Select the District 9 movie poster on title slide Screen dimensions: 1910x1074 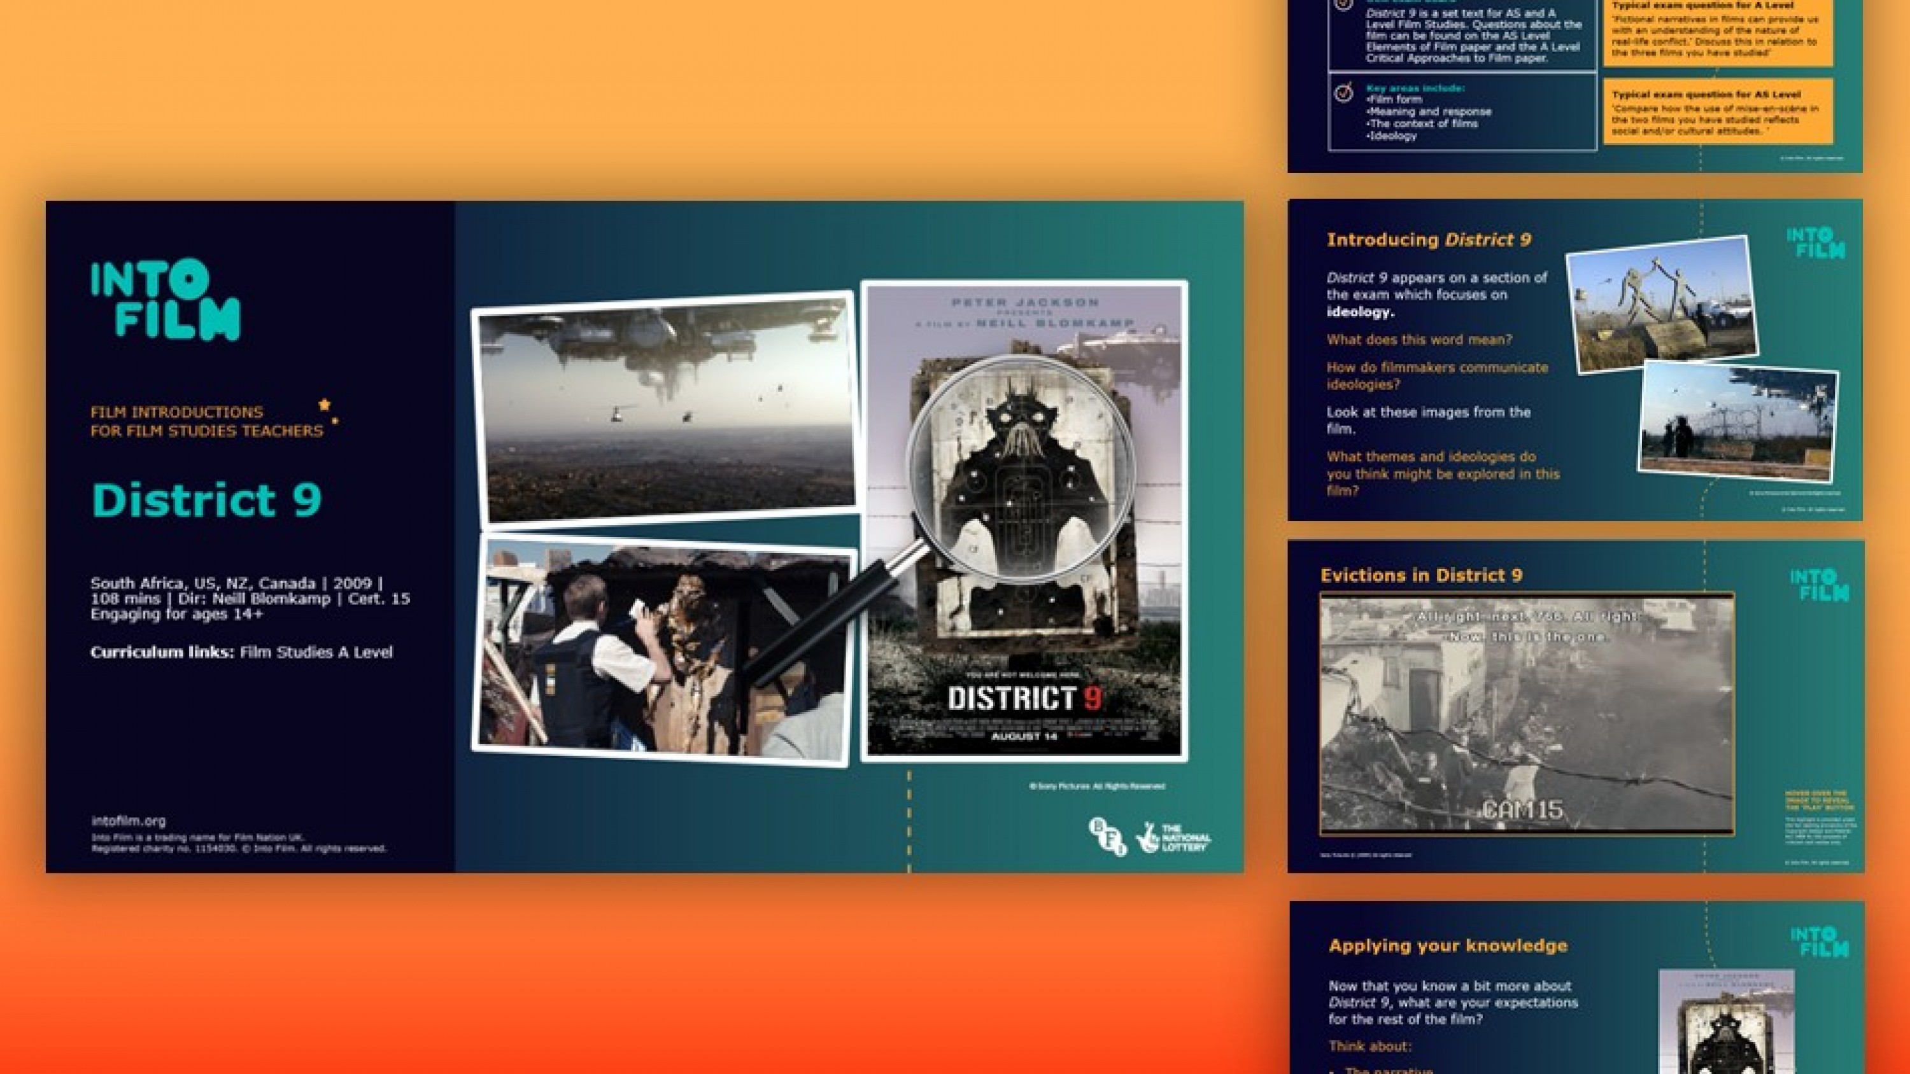click(x=1024, y=520)
